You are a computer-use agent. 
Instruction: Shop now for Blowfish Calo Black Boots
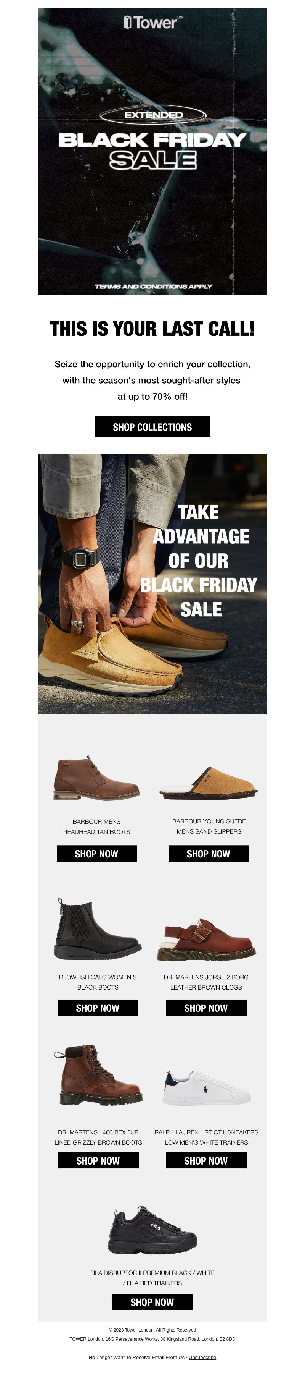coord(98,1008)
